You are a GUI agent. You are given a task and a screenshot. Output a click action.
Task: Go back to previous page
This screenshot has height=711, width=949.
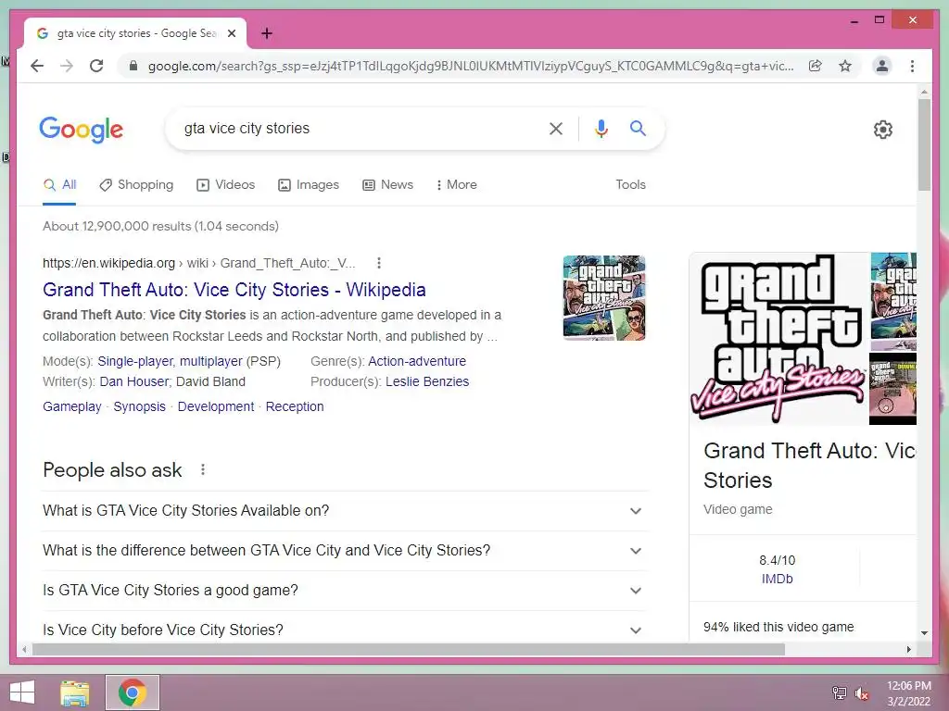(x=37, y=66)
